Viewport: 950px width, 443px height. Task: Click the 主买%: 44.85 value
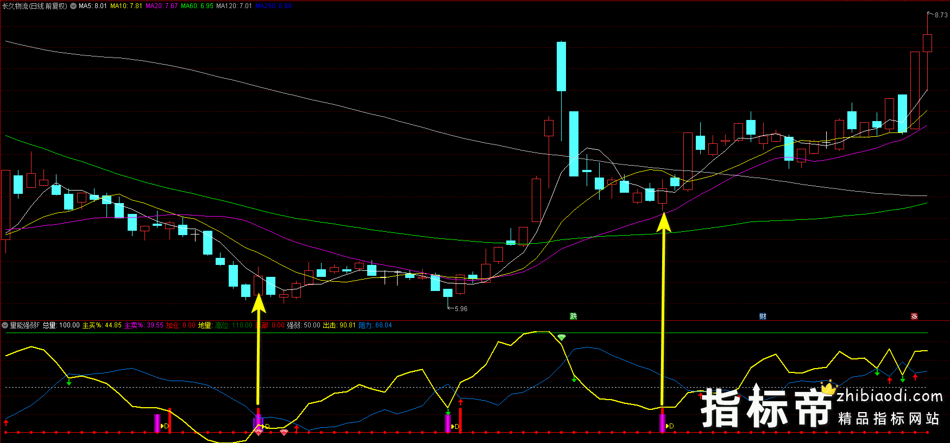tap(102, 325)
